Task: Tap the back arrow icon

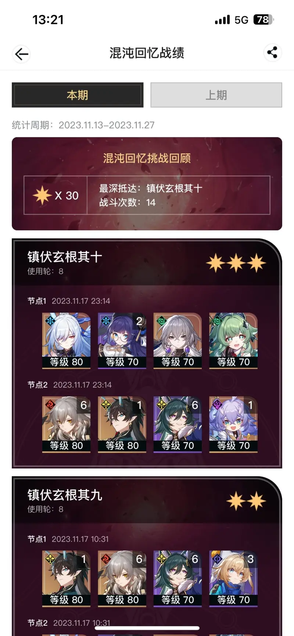Action: (21, 54)
